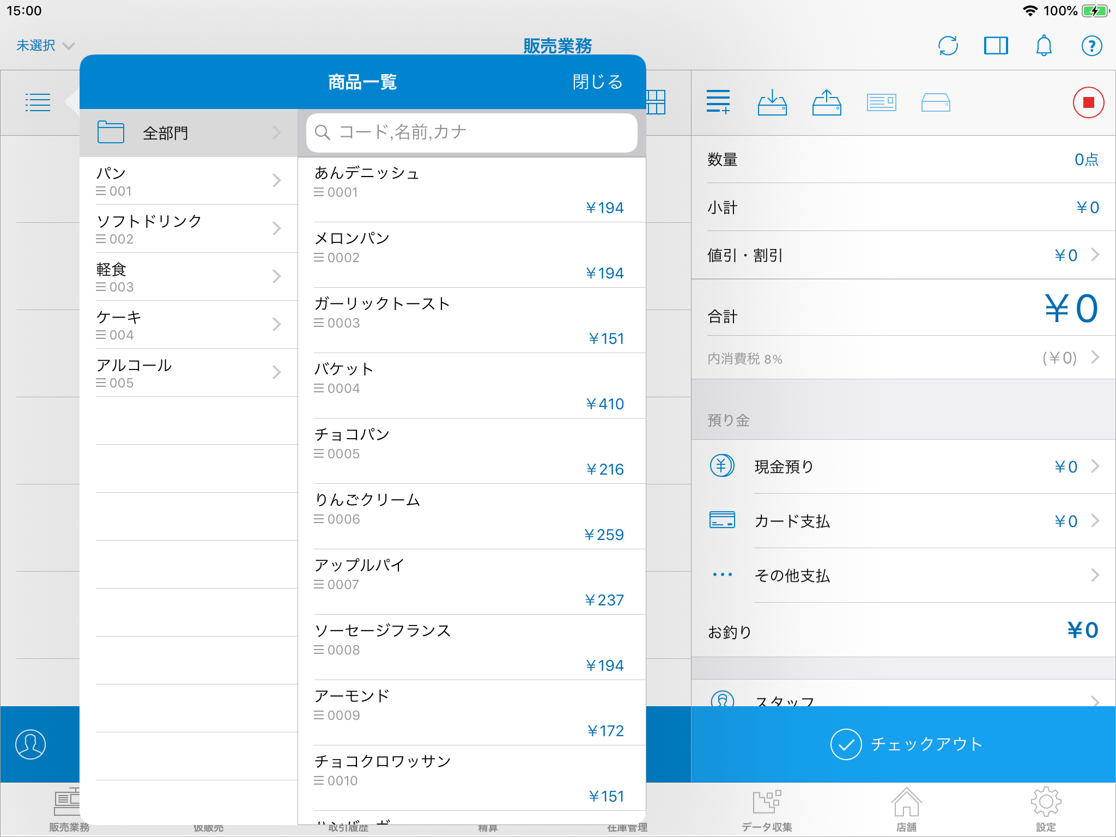
Task: Tap the チェックアウト button
Action: [903, 744]
